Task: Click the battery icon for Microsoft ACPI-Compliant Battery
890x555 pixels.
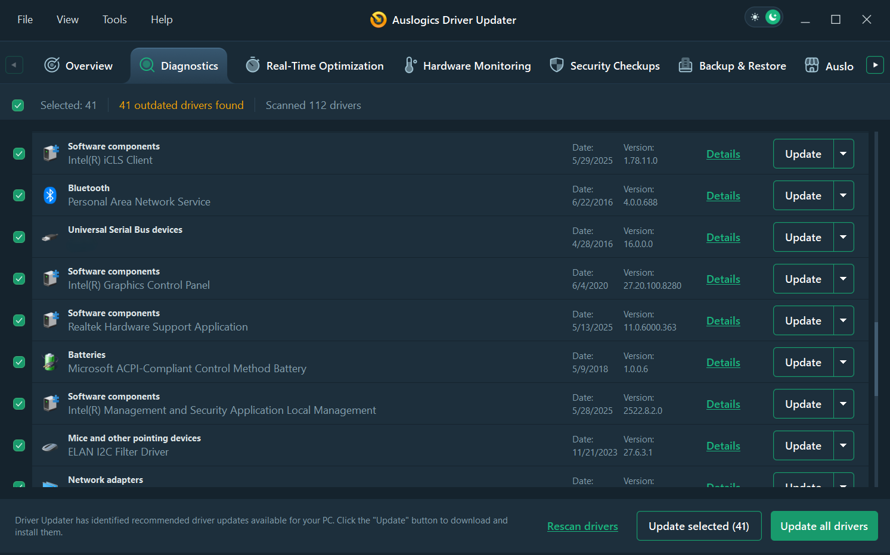Action: tap(49, 361)
